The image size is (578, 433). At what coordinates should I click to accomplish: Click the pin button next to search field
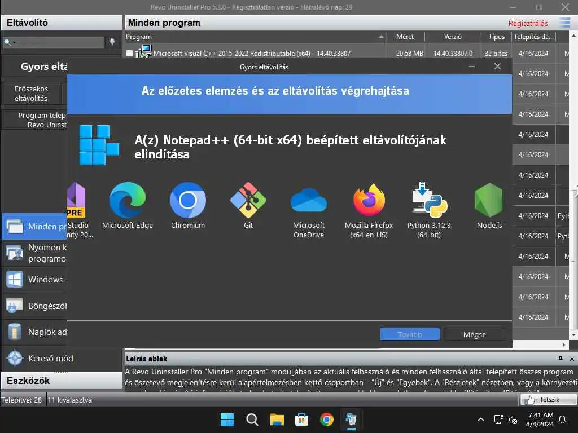112,42
